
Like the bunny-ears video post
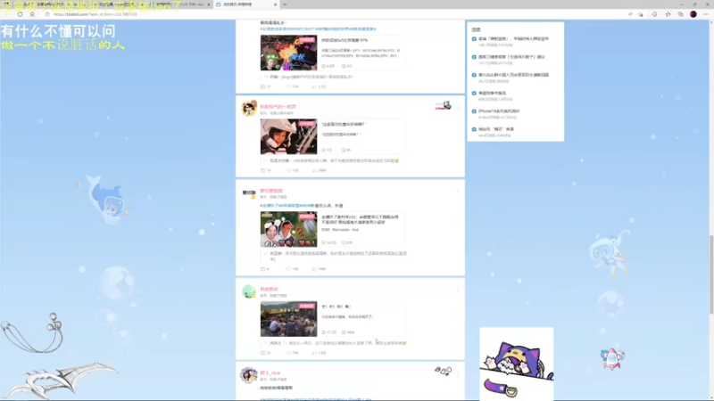pyautogui.click(x=320, y=269)
